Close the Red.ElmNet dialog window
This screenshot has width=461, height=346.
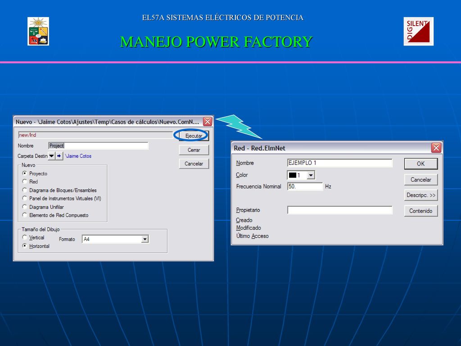pyautogui.click(x=436, y=148)
